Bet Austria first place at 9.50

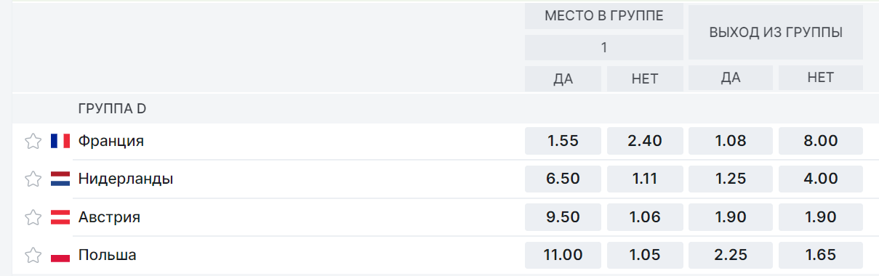click(x=563, y=217)
